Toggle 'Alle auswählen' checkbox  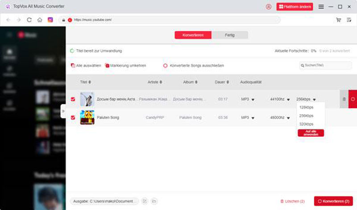(73, 66)
